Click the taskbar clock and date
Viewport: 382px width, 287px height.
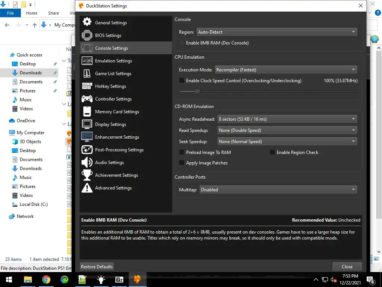tap(350, 280)
